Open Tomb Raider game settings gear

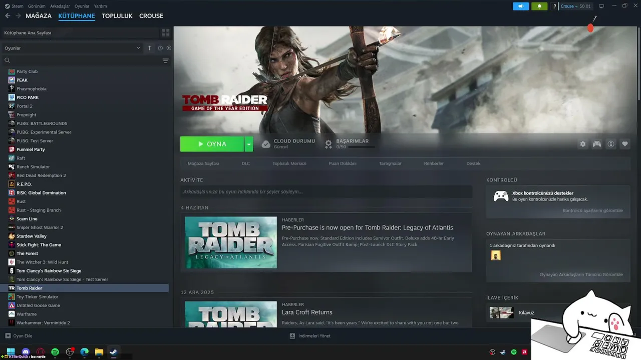pos(583,144)
